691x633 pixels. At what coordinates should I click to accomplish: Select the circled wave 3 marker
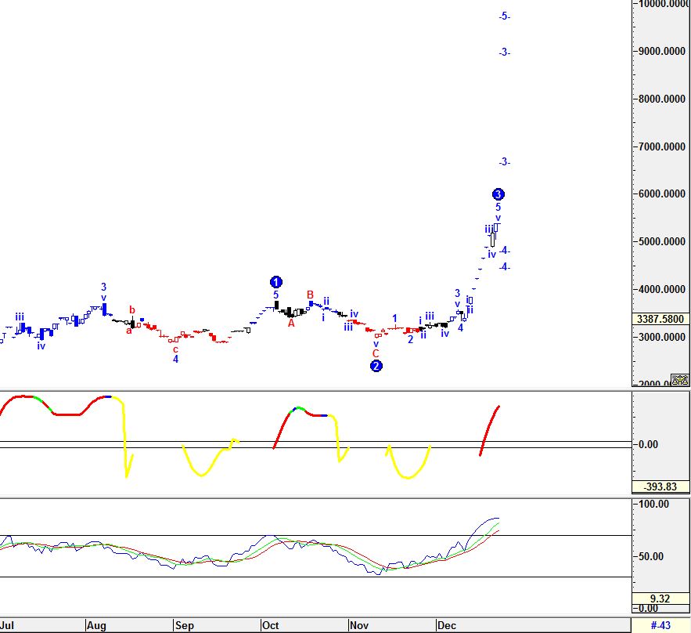[498, 194]
